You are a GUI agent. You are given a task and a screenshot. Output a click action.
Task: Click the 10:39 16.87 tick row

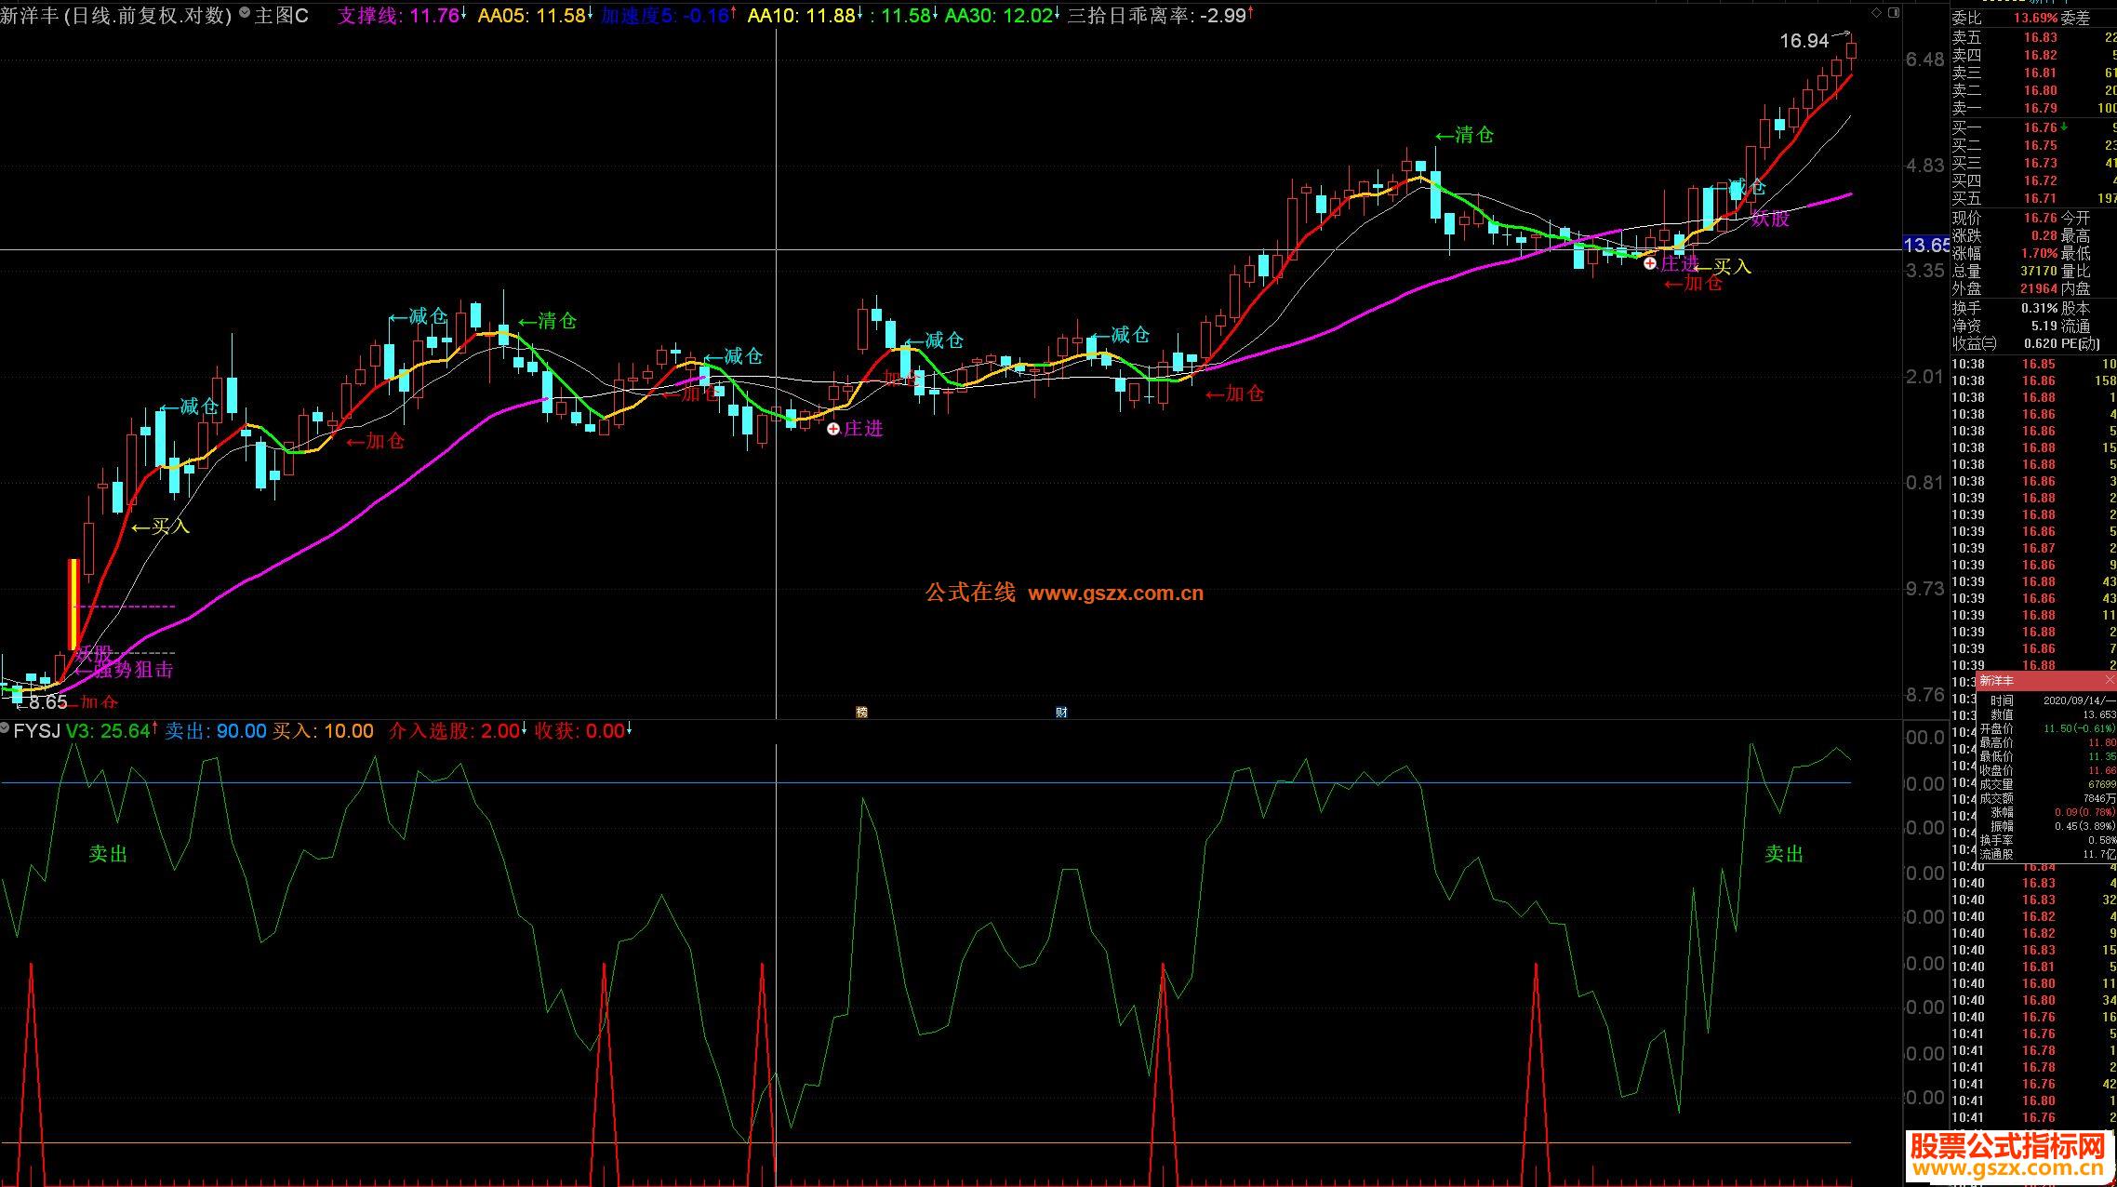click(2033, 548)
